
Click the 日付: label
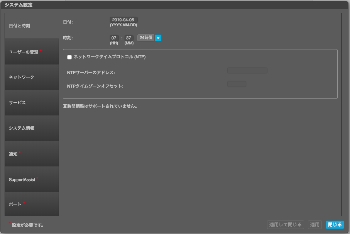coord(68,22)
